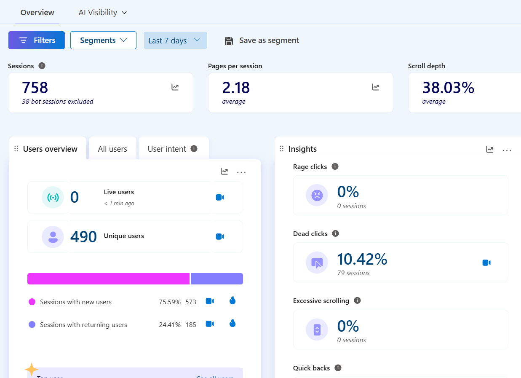The image size is (521, 378).
Task: Click the 75.59% new users percentage
Action: [170, 302]
